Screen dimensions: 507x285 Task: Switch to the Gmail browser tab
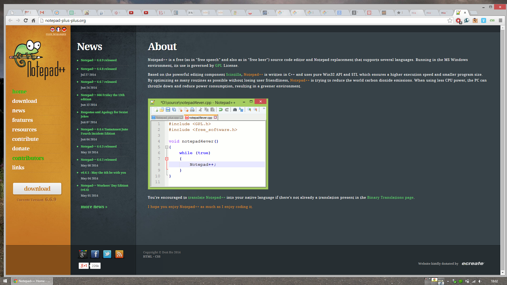click(42, 12)
